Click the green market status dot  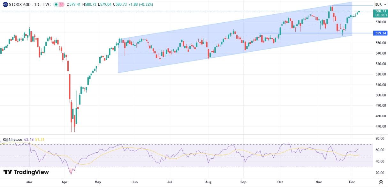coord(56,4)
